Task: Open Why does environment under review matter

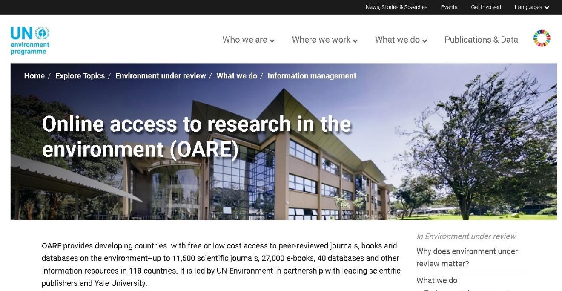Action: click(x=467, y=257)
